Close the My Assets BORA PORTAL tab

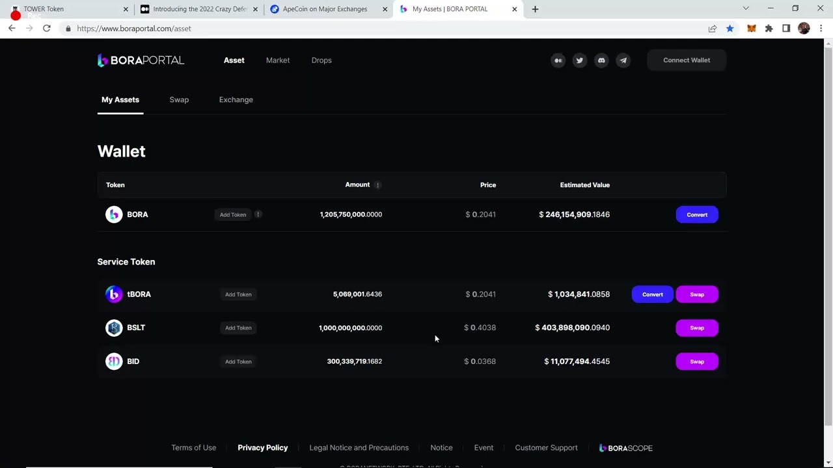click(x=514, y=9)
